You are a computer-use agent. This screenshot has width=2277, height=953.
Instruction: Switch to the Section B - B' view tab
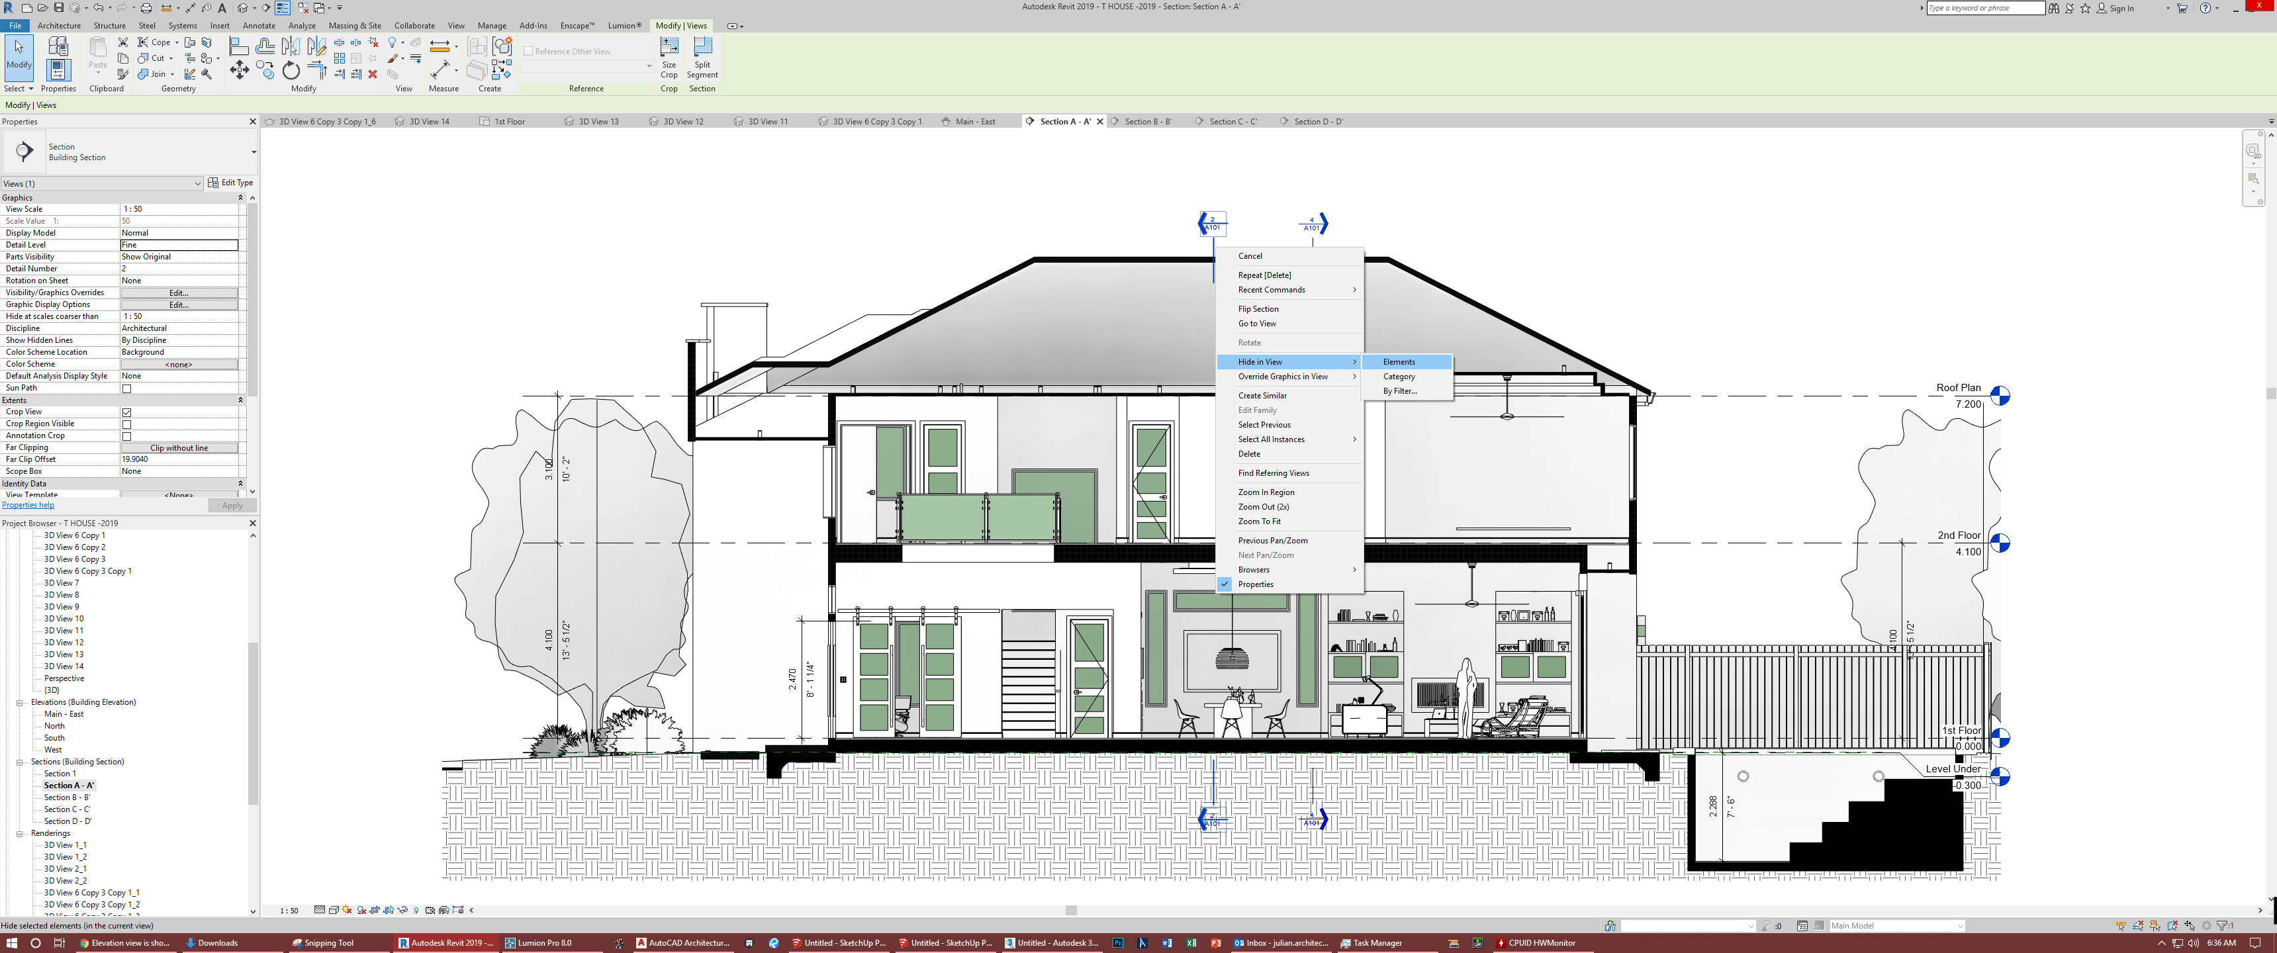tap(1147, 122)
